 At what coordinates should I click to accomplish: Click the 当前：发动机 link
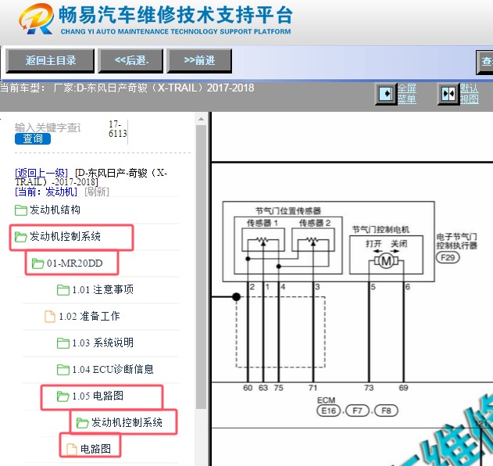tap(46, 192)
